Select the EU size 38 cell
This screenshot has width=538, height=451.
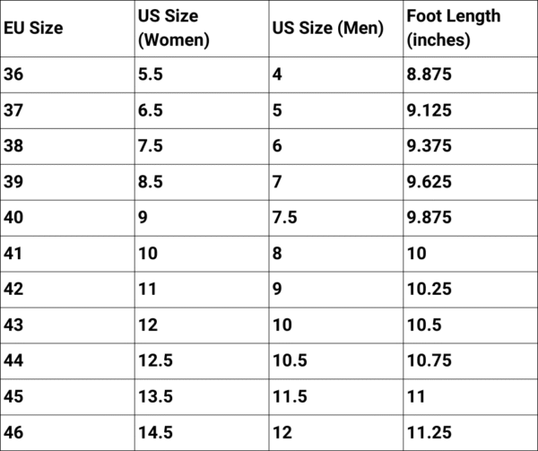tap(15, 146)
